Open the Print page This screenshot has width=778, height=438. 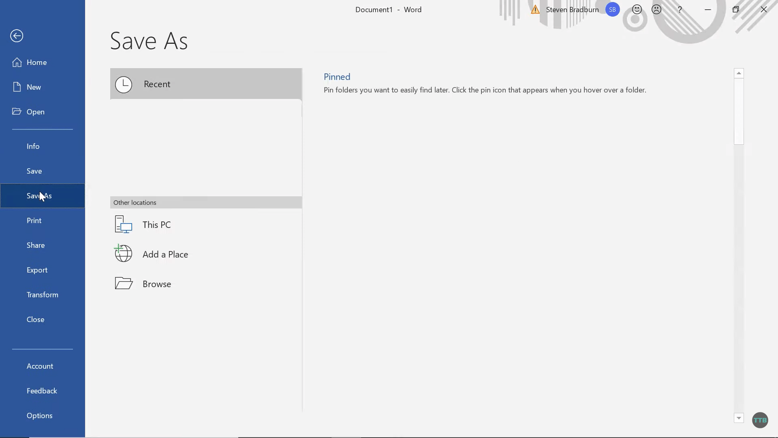(x=43, y=221)
